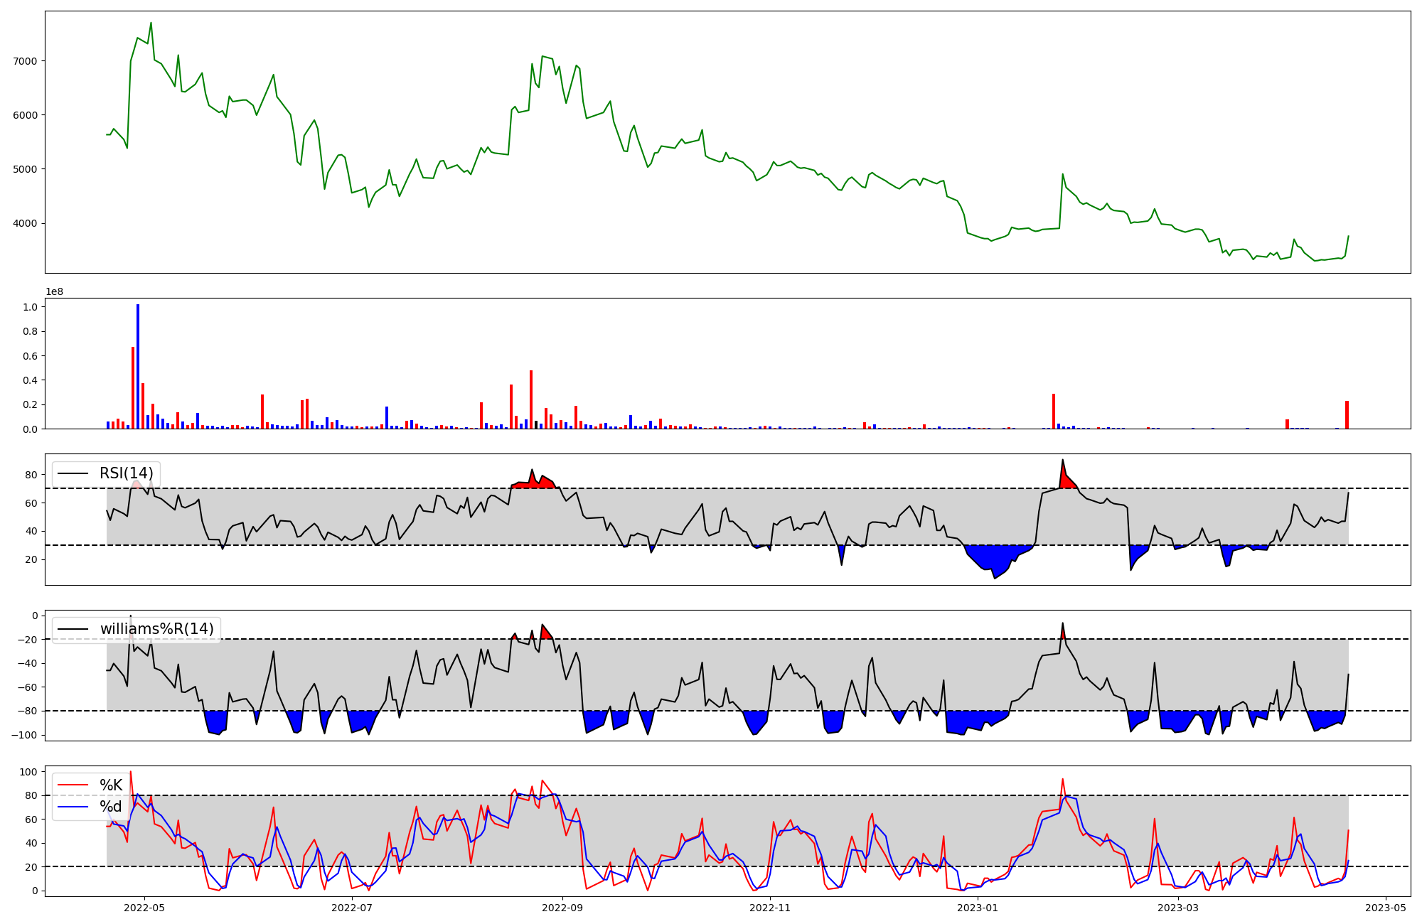Click the tallest blue volume bar
Viewport: 1422px width, 924px height.
coord(138,366)
